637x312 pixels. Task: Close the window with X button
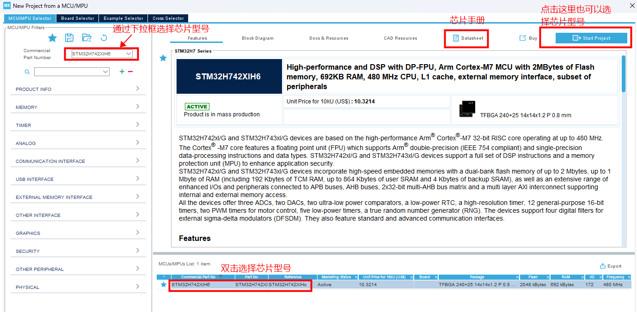point(632,6)
